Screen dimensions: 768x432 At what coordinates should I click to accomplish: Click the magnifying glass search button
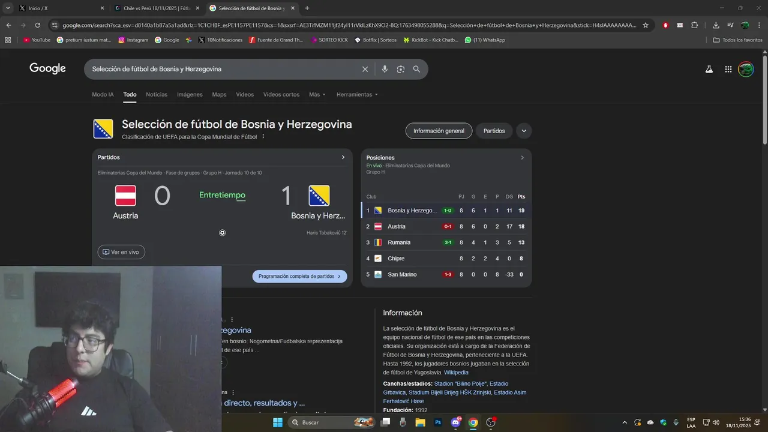(x=416, y=69)
